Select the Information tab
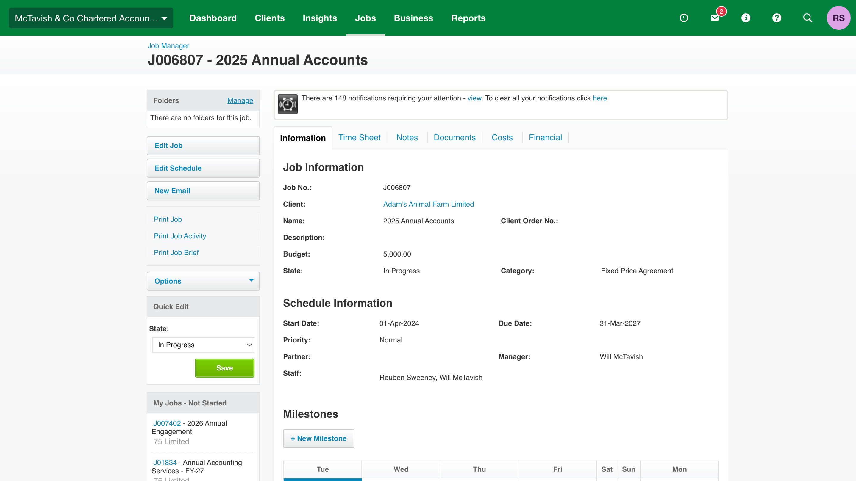The height and width of the screenshot is (481, 856). [x=303, y=138]
